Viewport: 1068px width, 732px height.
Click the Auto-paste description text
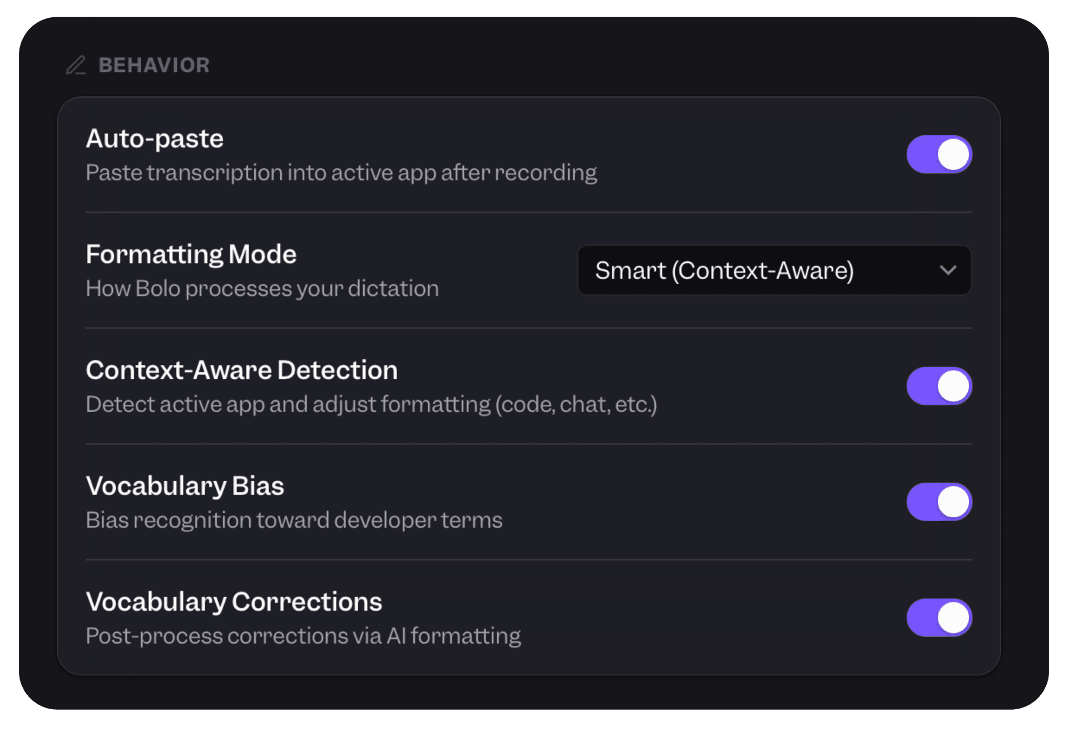pyautogui.click(x=341, y=172)
